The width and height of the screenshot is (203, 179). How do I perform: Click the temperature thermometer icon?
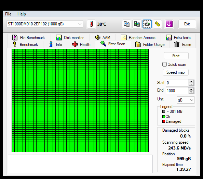tap(91, 24)
